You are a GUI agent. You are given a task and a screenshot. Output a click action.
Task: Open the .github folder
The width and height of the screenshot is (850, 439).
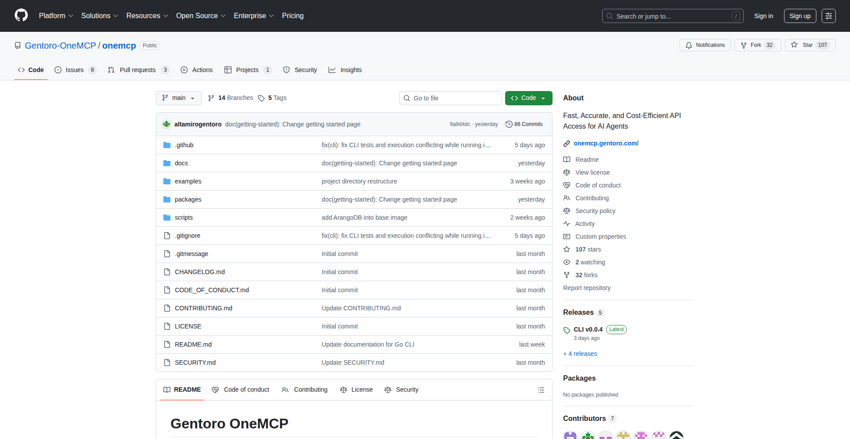(184, 145)
